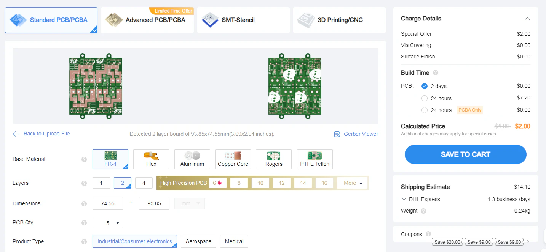Open the special cases link

[x=482, y=134]
